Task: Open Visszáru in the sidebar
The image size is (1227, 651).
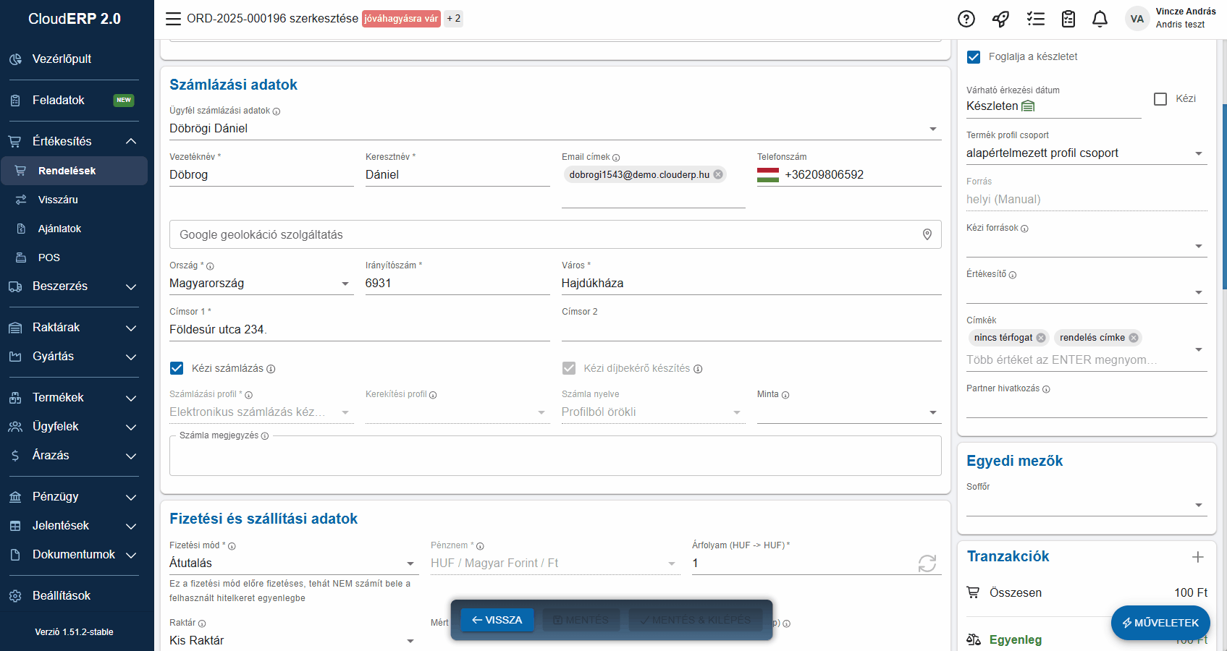Action: coord(58,200)
